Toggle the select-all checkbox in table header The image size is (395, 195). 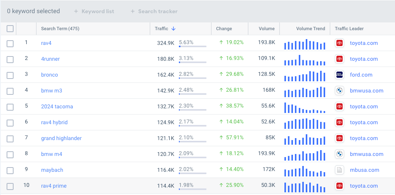(10, 29)
